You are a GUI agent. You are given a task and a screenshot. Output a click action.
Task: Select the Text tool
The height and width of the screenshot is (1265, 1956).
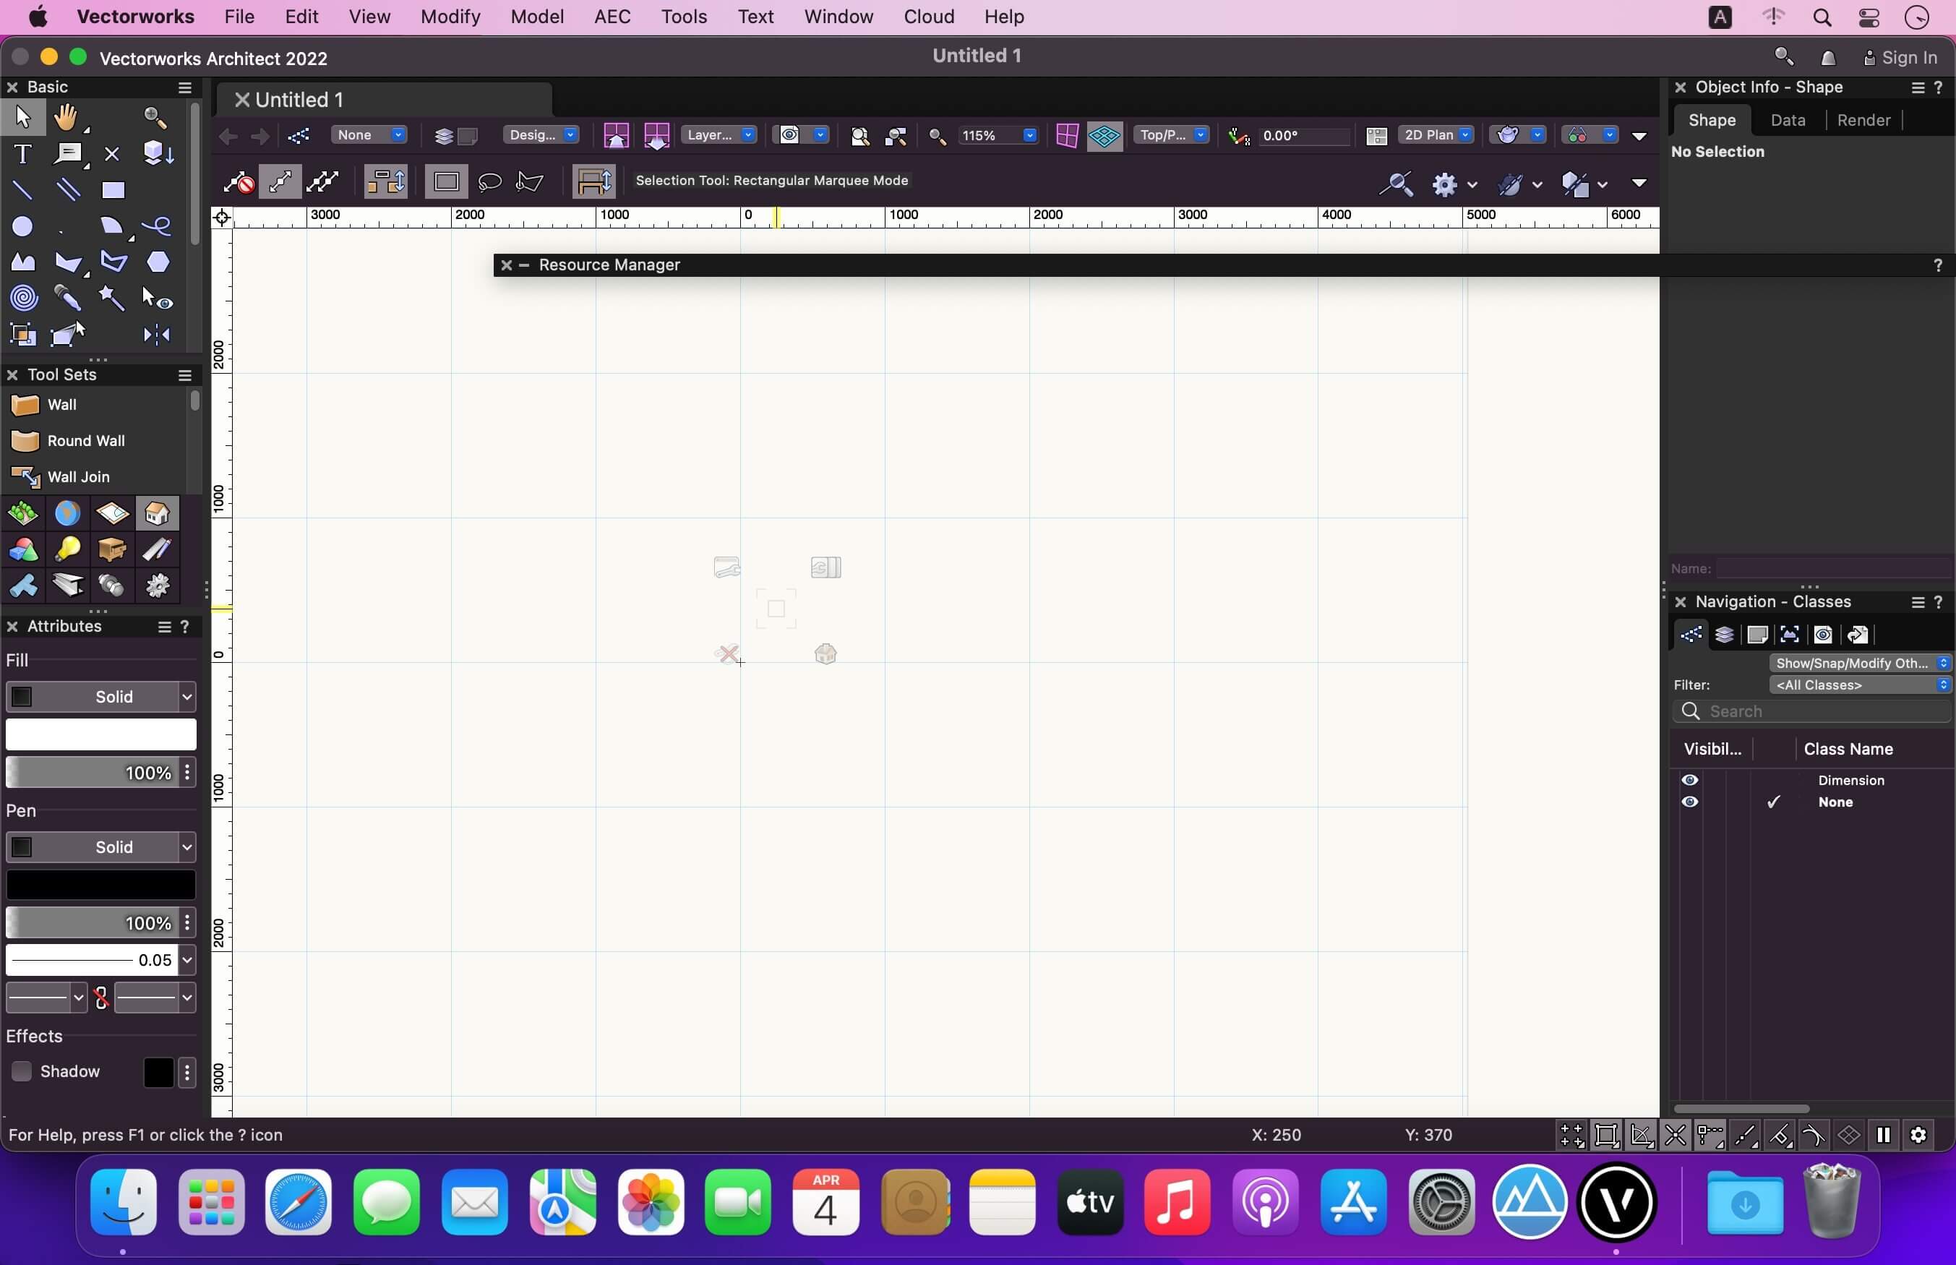pyautogui.click(x=22, y=153)
